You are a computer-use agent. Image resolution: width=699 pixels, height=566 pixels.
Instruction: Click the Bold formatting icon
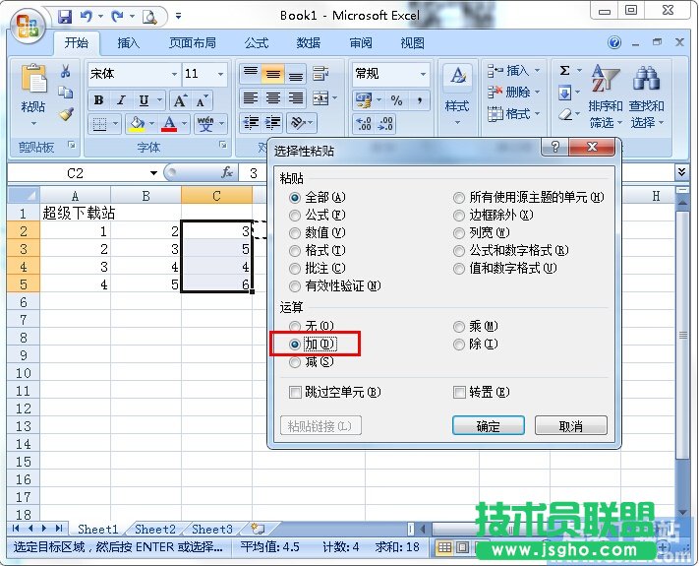(x=98, y=100)
